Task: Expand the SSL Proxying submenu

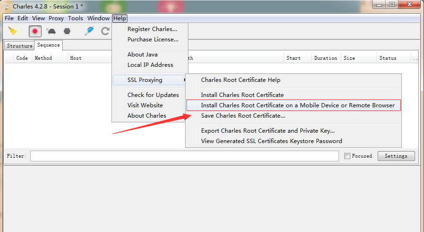Action: [x=150, y=80]
